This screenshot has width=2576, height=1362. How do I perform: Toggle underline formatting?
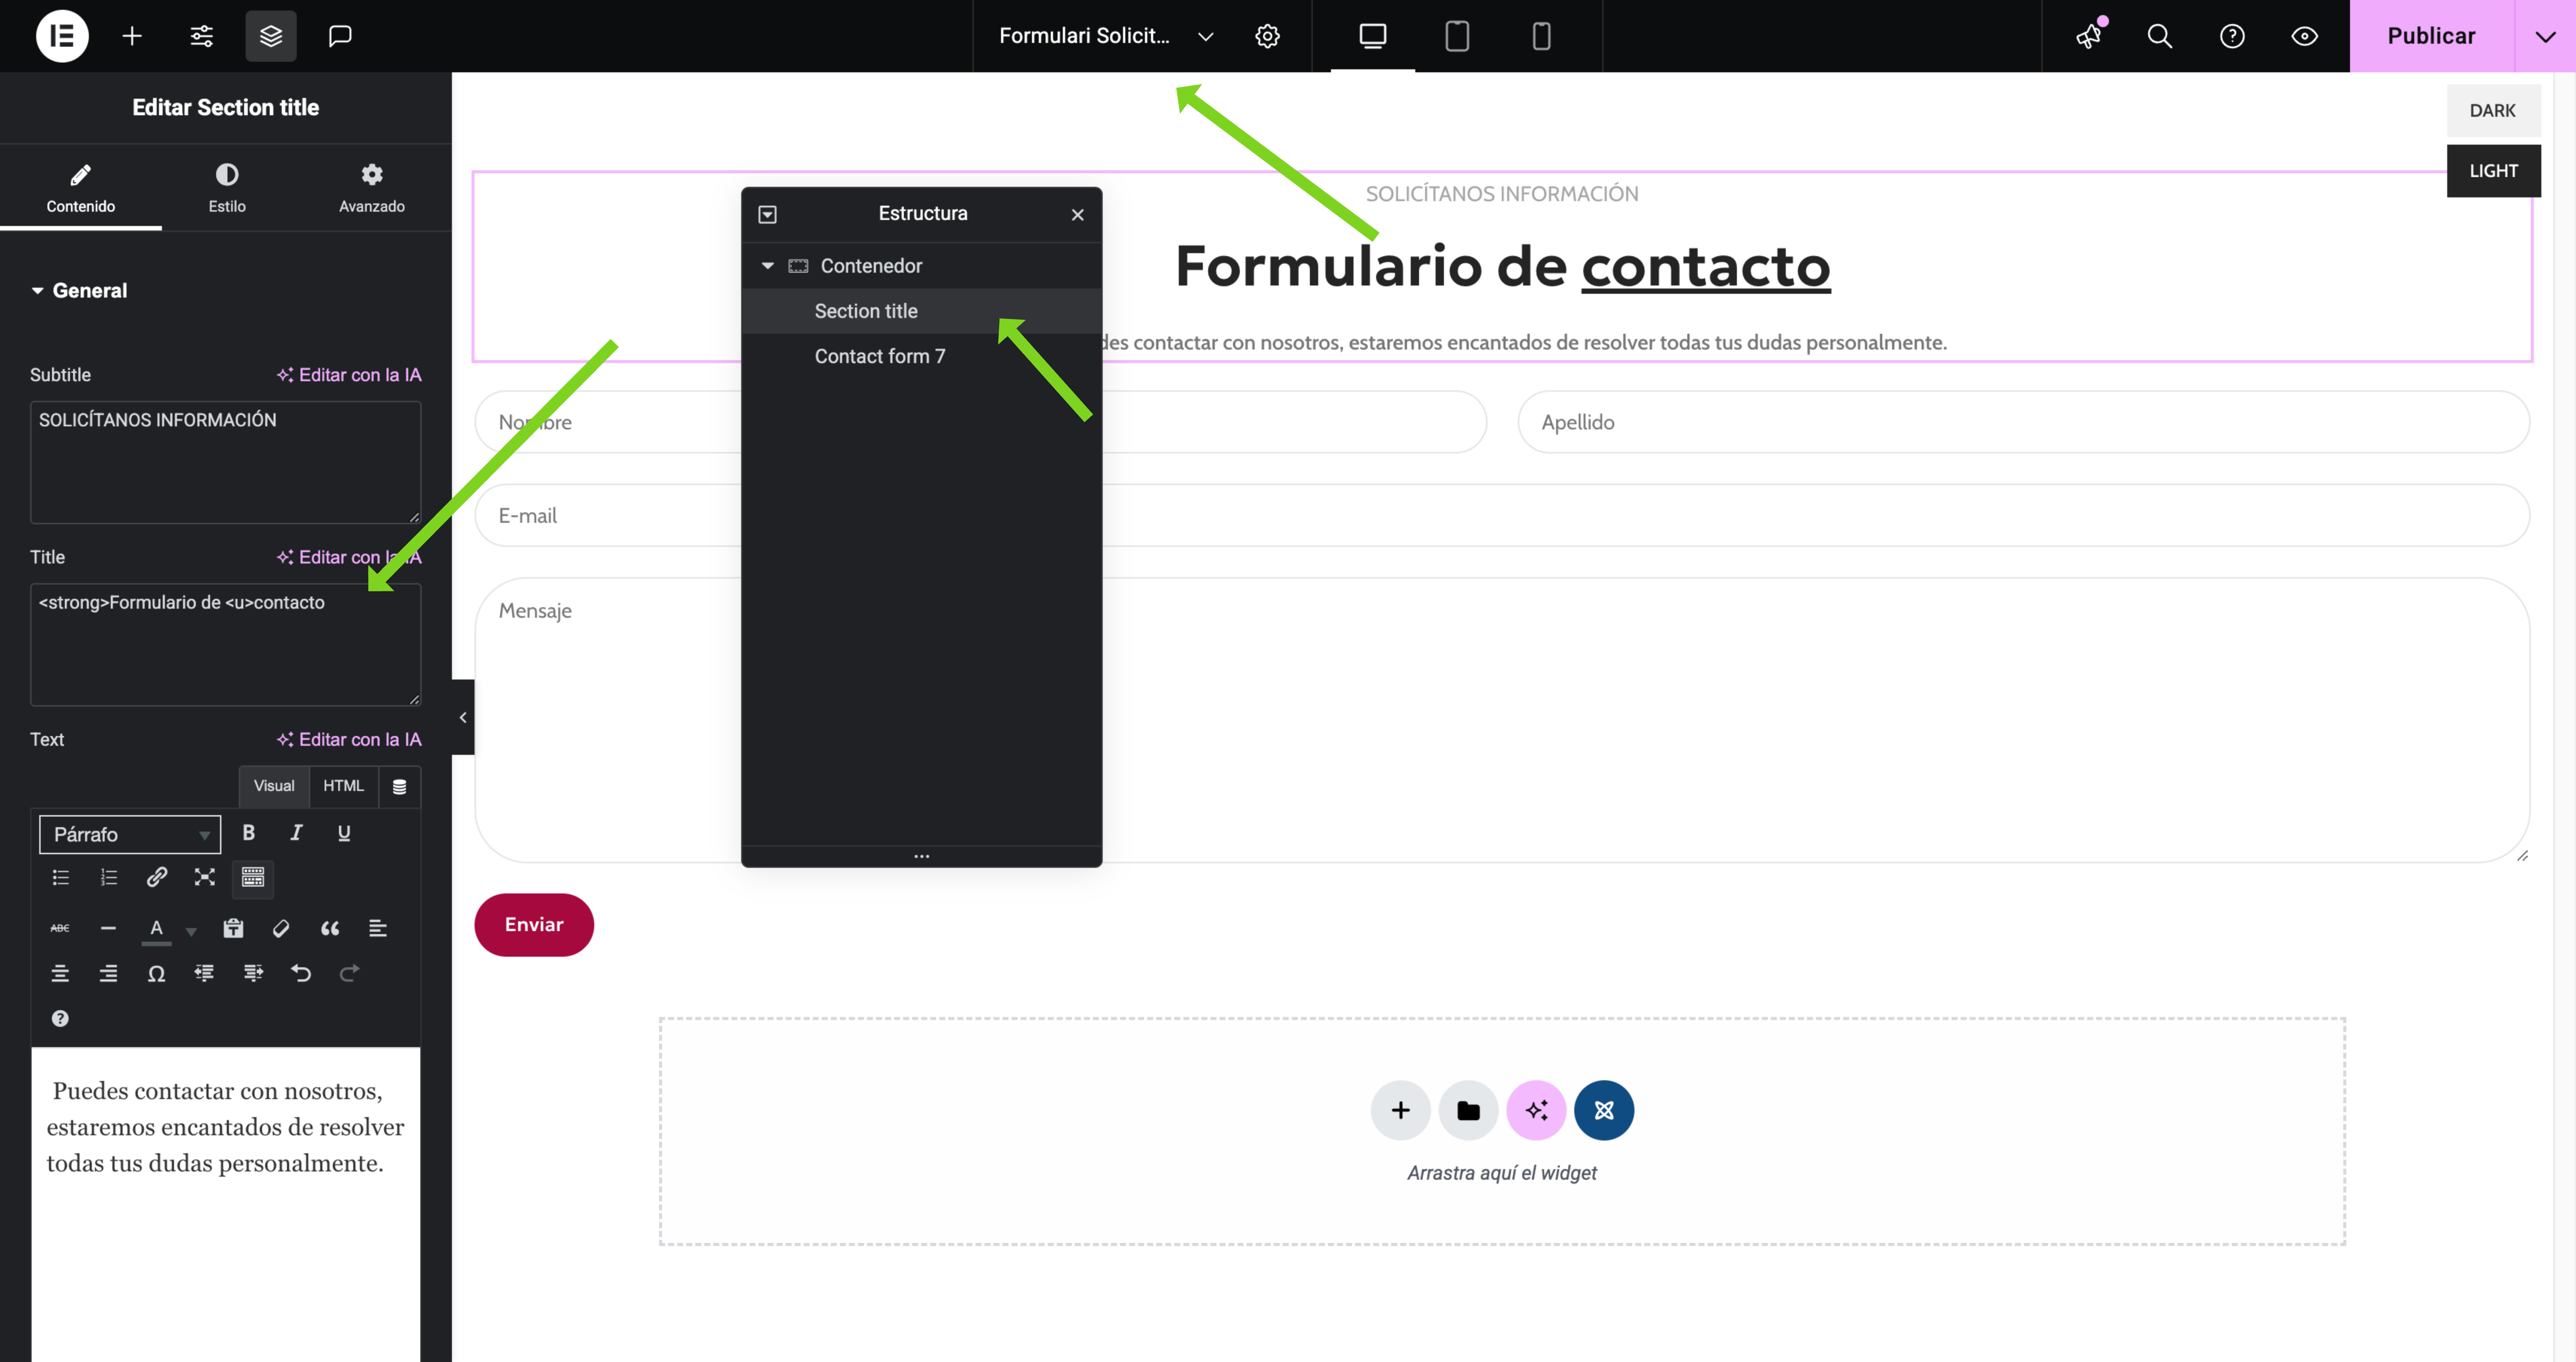[344, 833]
